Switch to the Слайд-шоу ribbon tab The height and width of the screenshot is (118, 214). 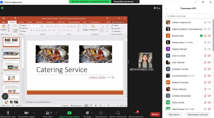click(x=61, y=22)
